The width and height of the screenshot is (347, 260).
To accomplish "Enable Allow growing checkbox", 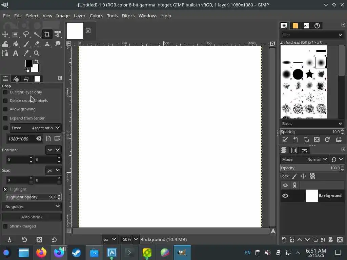I will click(5, 109).
